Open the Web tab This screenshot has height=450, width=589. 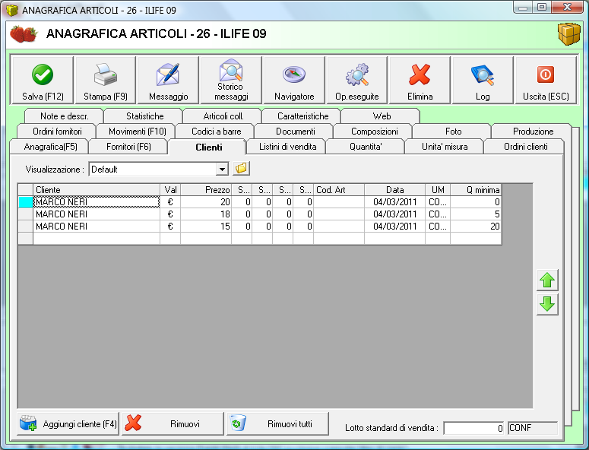382,116
